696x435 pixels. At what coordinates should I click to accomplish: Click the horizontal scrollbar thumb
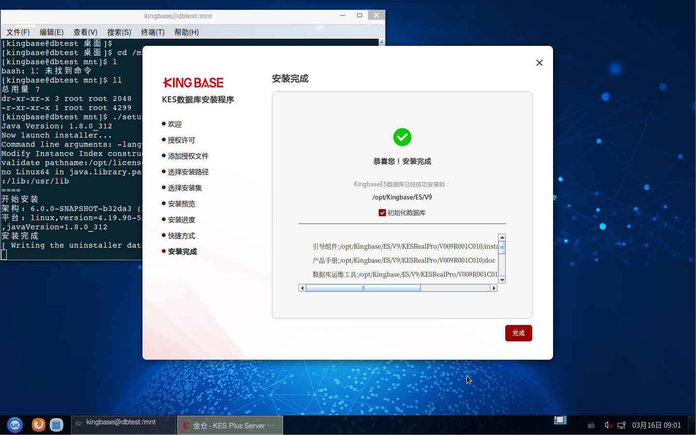[363, 288]
